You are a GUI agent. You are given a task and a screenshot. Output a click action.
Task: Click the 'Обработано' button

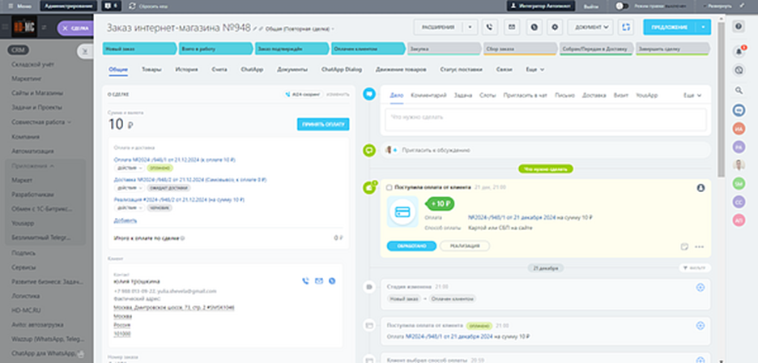tap(411, 246)
